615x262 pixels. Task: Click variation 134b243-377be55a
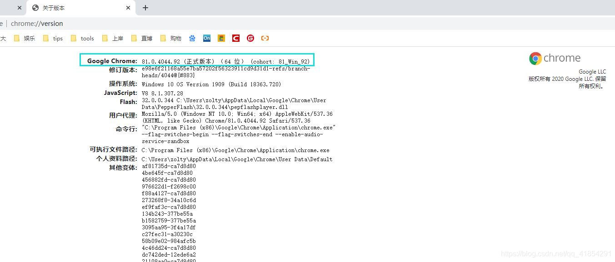click(x=167, y=214)
